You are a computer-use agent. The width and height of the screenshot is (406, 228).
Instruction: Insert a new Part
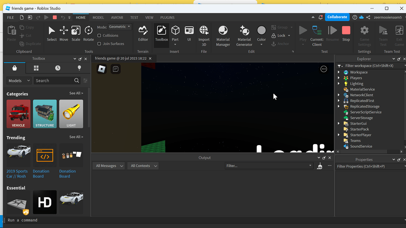pos(175,32)
